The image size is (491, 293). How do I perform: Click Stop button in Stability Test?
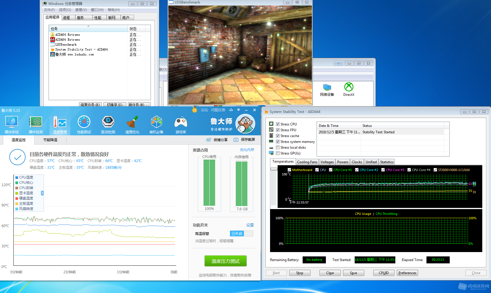tap(300, 273)
